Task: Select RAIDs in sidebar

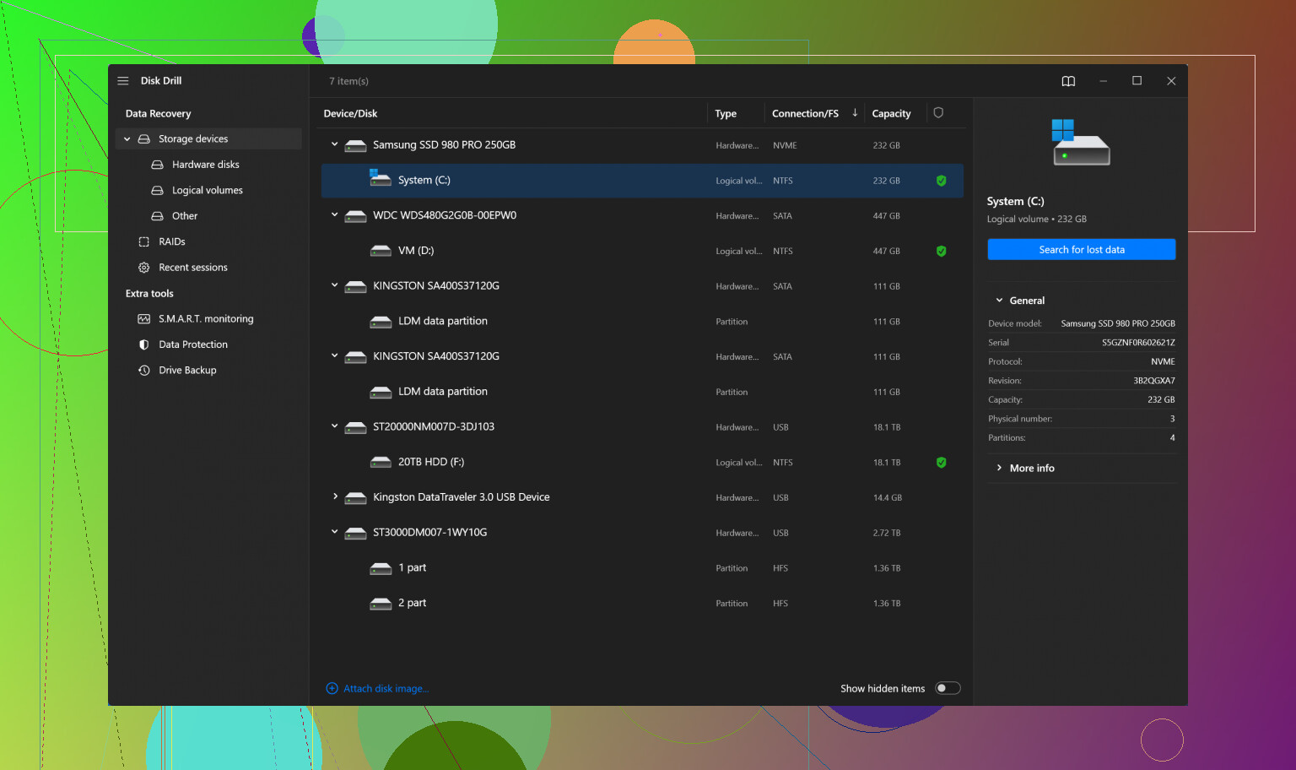Action: point(171,242)
